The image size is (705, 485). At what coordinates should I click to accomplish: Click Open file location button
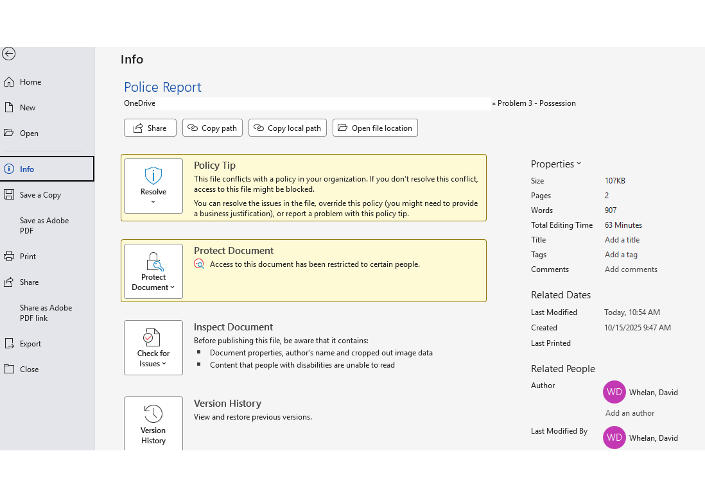pos(375,128)
